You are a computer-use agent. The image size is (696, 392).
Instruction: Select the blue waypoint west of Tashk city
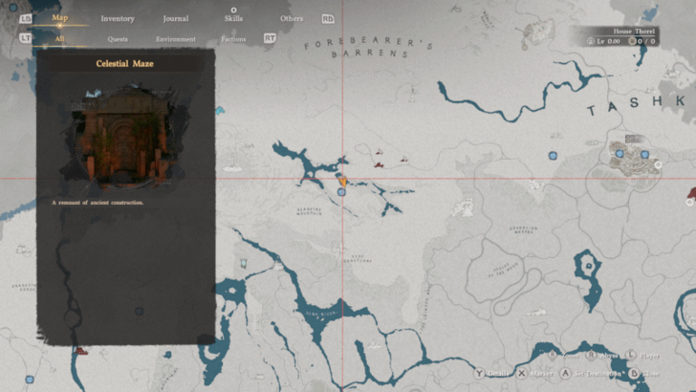click(x=553, y=156)
